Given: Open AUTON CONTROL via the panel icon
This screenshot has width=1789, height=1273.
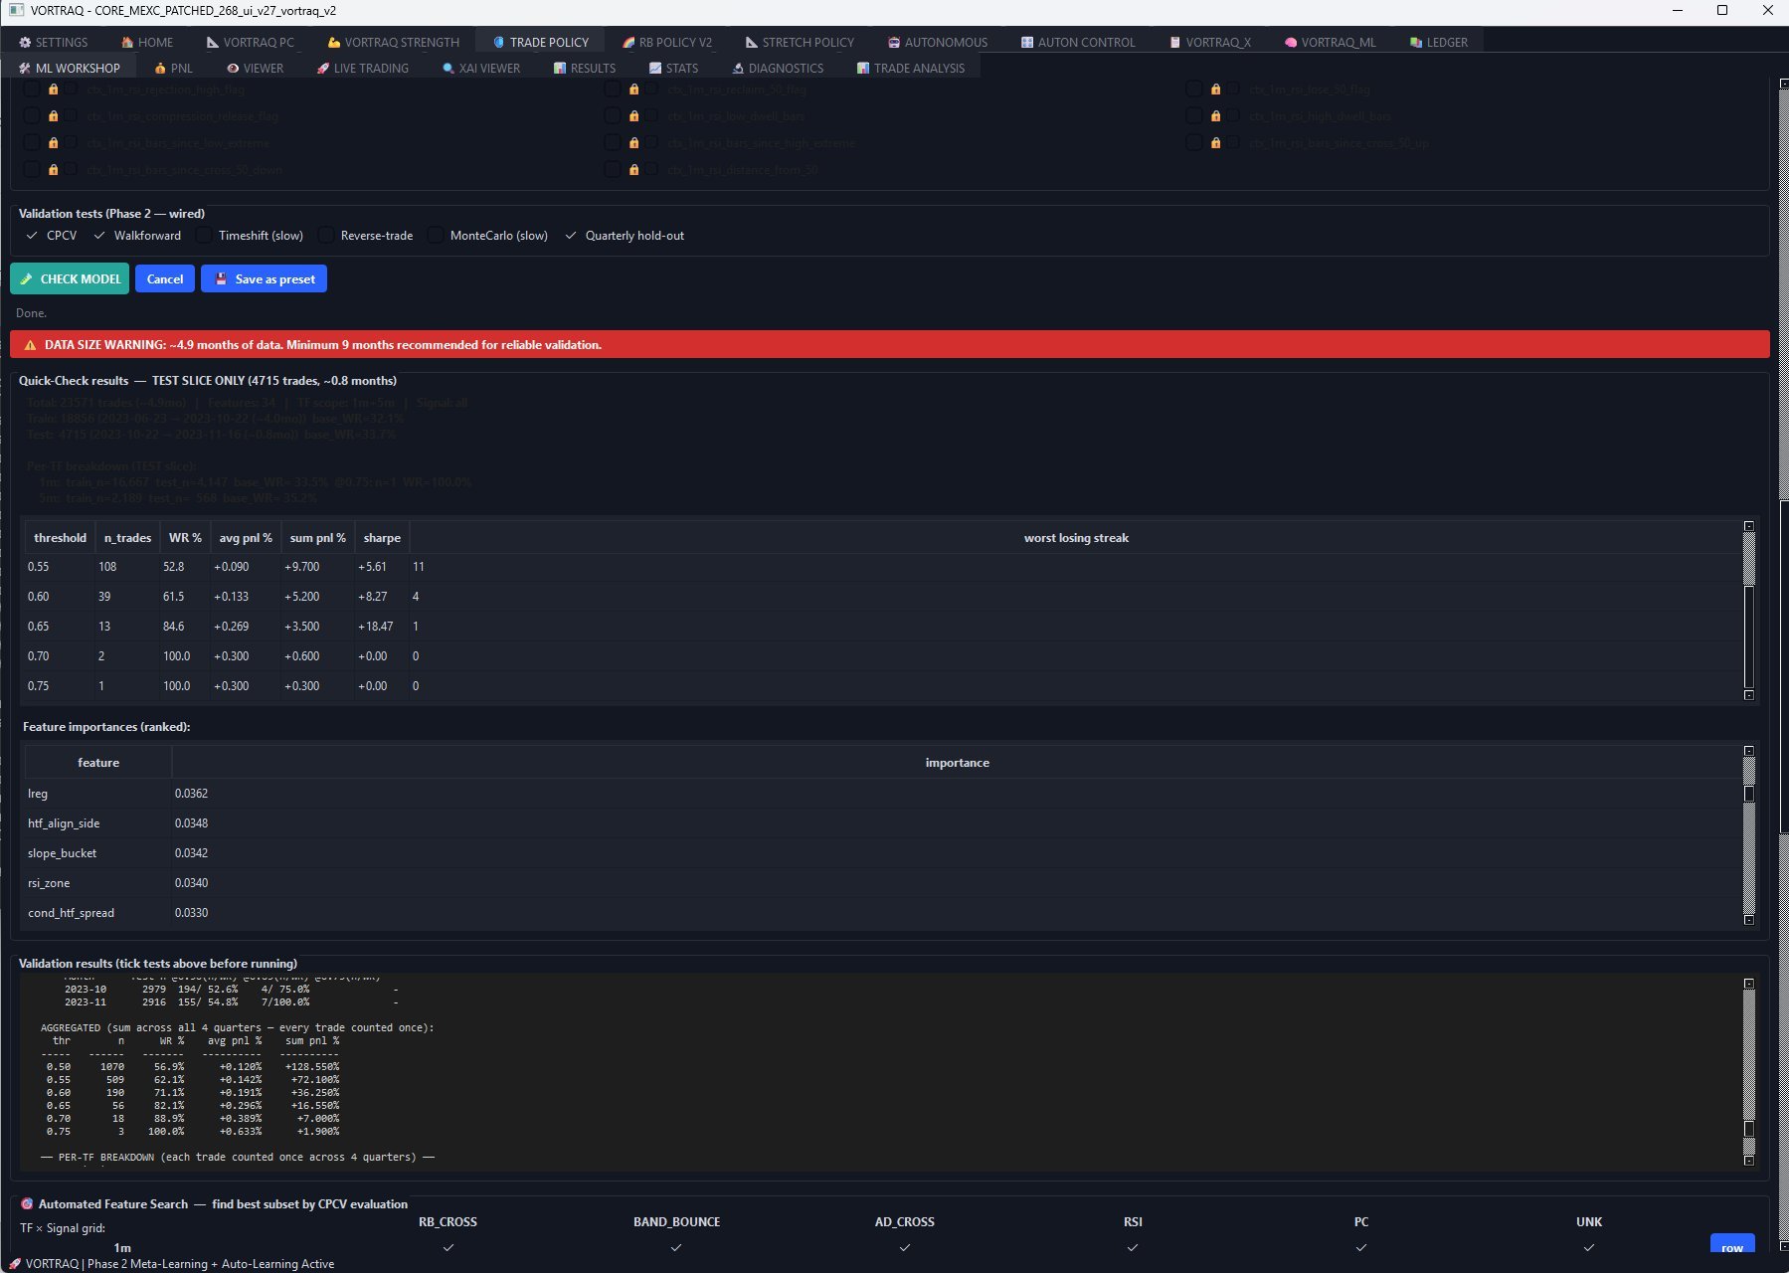Looking at the screenshot, I should [x=1027, y=42].
